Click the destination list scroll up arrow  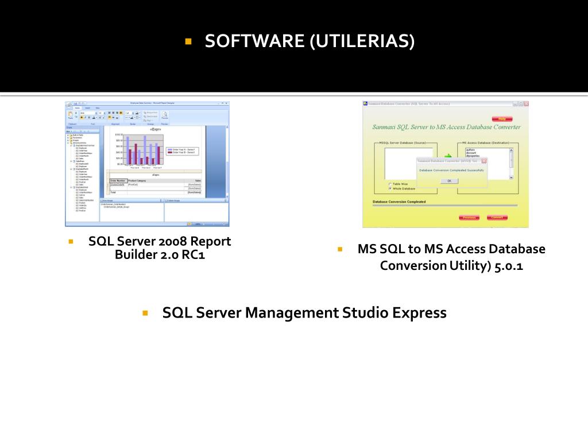click(x=512, y=150)
